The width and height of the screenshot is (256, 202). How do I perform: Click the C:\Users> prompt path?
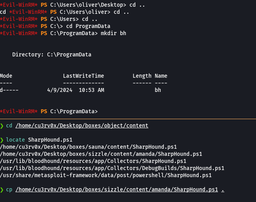click(x=64, y=19)
